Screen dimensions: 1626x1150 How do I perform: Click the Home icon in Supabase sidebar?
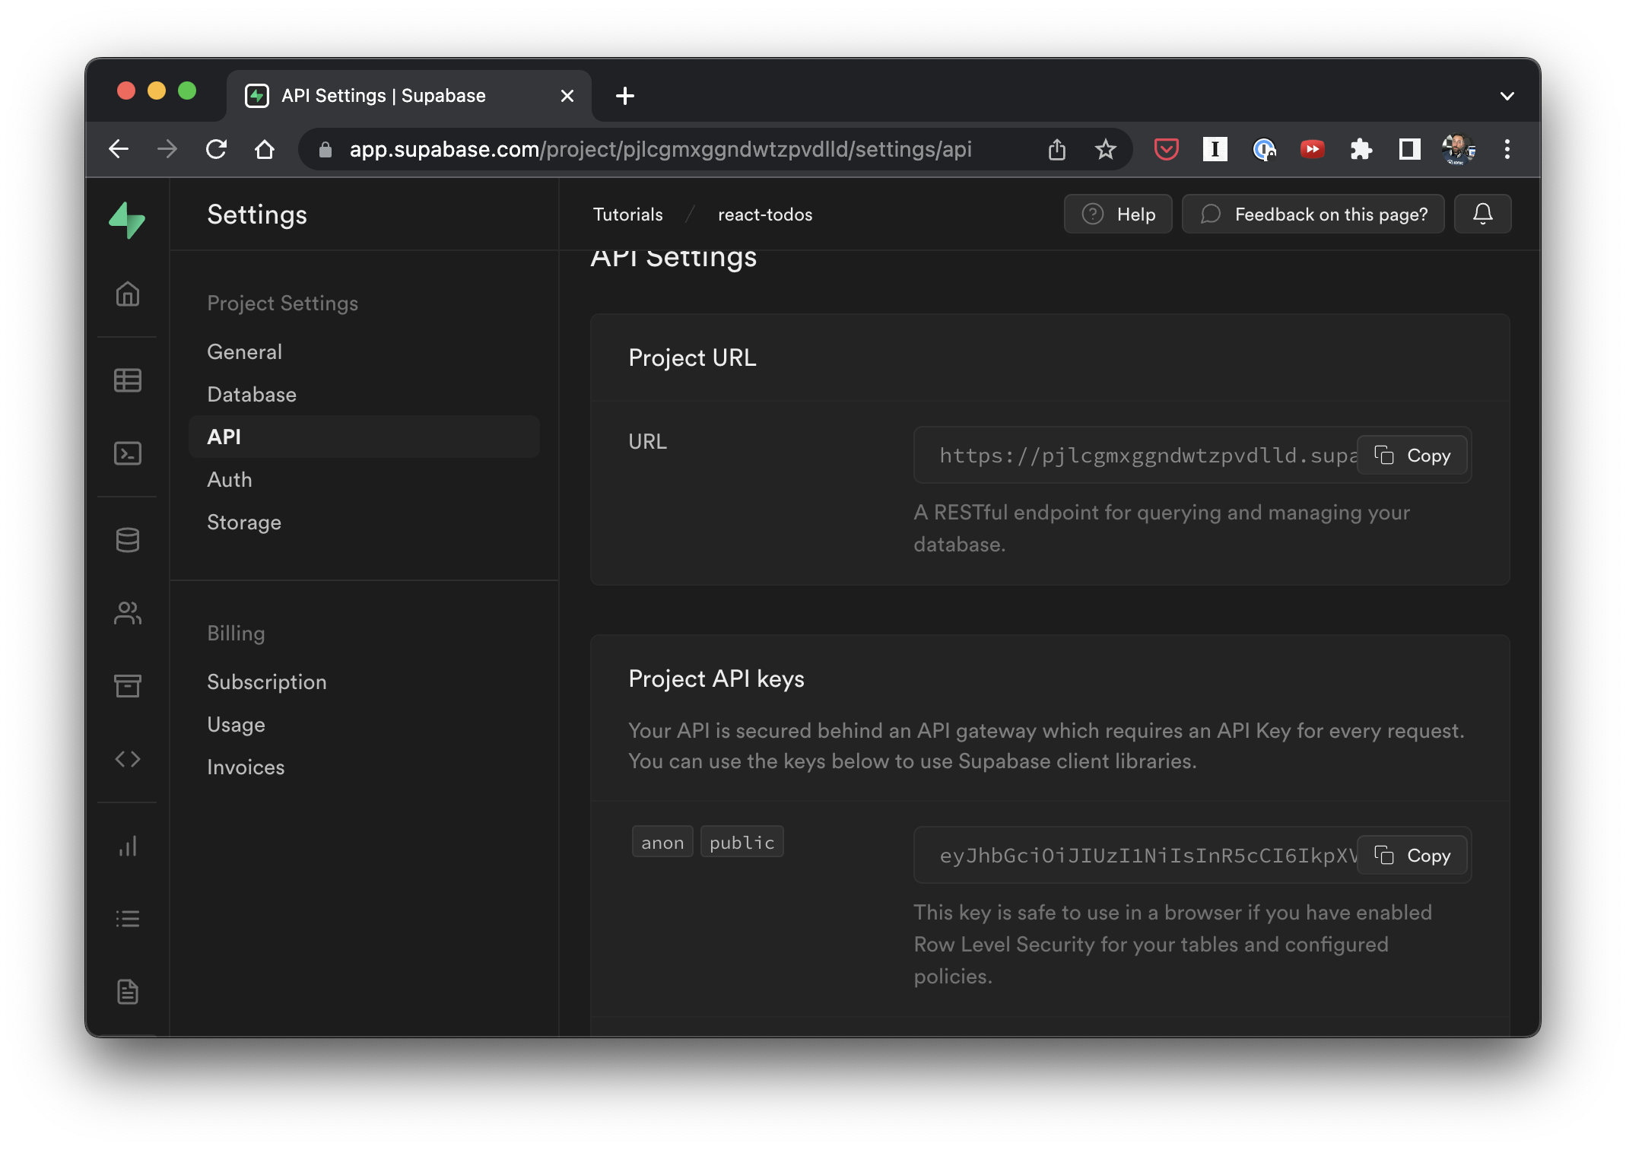point(127,294)
